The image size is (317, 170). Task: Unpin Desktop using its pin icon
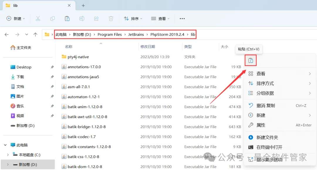tap(52, 67)
